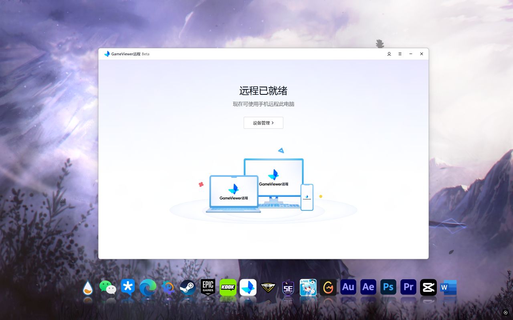The height and width of the screenshot is (320, 513).
Task: Launch the water drop app in dock
Action: [x=88, y=288]
